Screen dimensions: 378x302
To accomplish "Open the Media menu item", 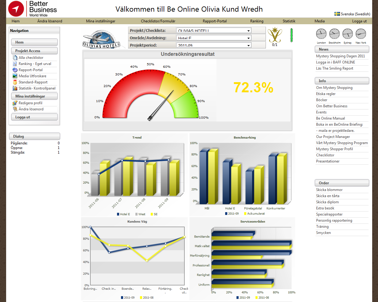I will [x=319, y=21].
